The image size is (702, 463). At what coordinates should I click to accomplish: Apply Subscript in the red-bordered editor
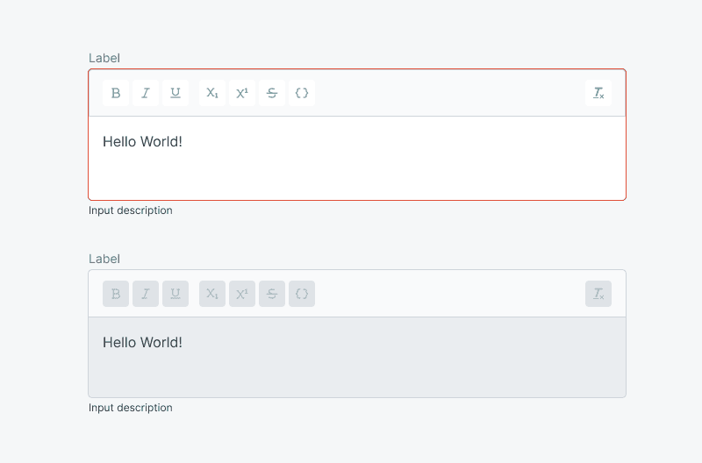(x=212, y=93)
